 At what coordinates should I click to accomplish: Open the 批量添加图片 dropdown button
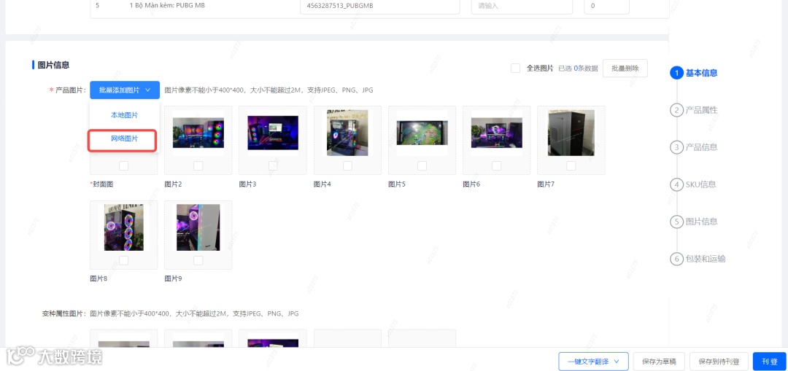(125, 90)
